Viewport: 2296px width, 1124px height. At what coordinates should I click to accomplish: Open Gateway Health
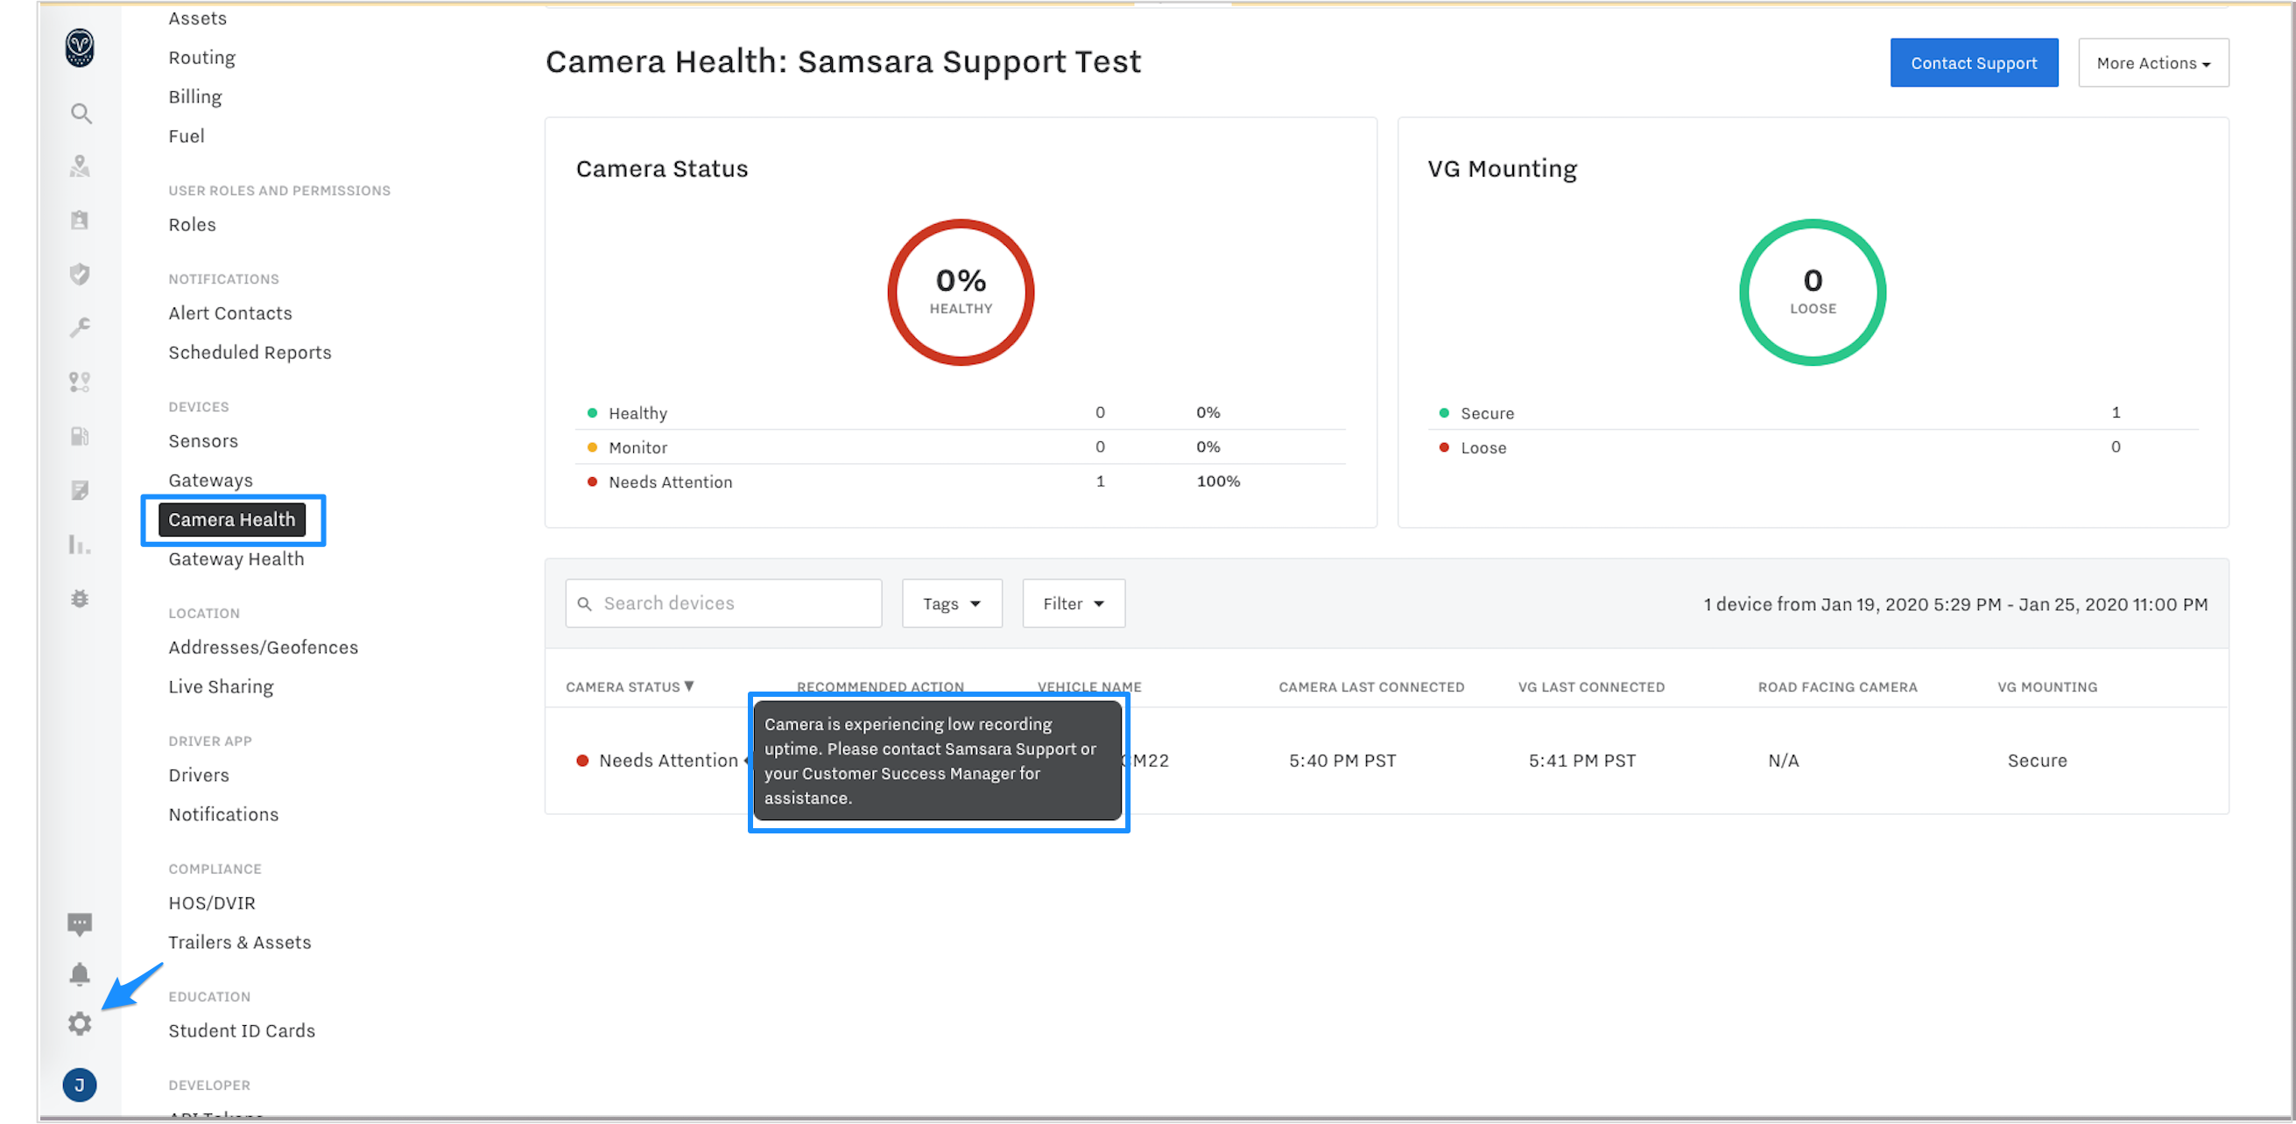237,558
